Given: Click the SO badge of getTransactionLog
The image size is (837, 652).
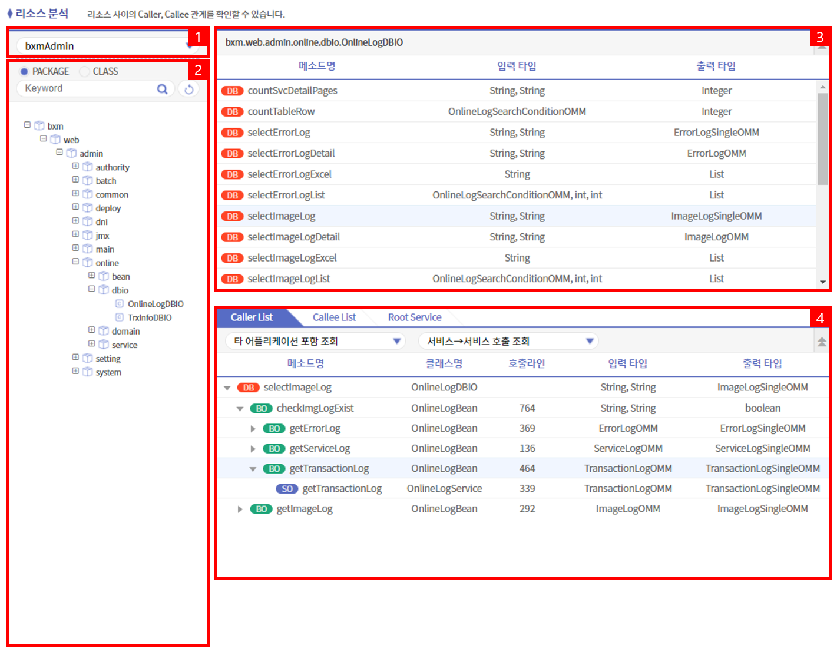Looking at the screenshot, I should [287, 489].
